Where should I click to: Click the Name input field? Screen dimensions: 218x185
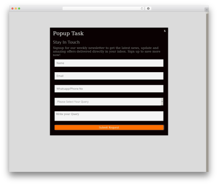[109, 63]
